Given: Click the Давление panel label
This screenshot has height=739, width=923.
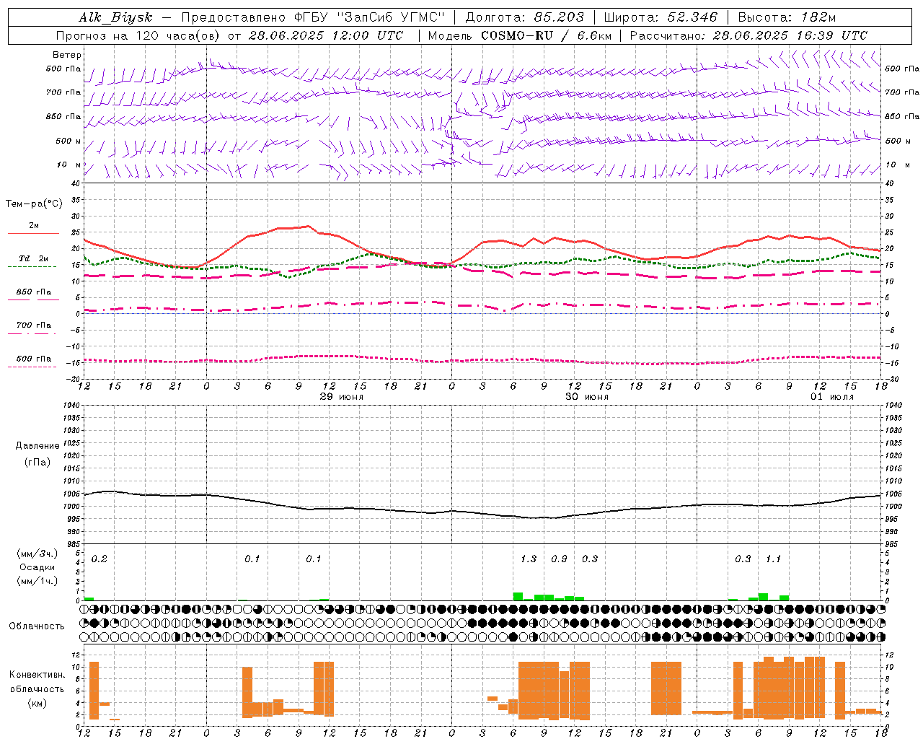Looking at the screenshot, I should pos(37,446).
